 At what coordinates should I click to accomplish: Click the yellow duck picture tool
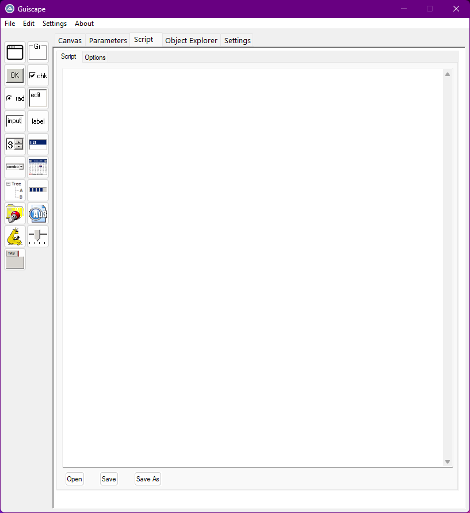[x=15, y=236]
